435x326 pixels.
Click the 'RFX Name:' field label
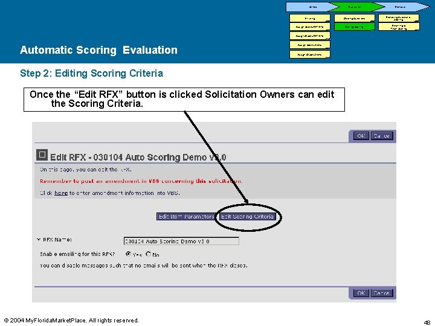[x=57, y=240]
